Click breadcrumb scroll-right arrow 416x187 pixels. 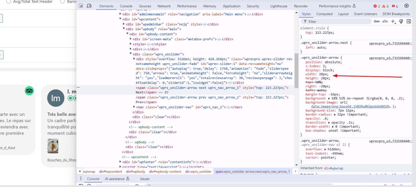tap(296, 172)
